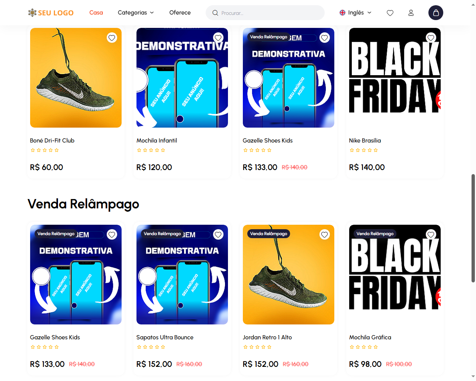Expand the Categorias dropdown menu

tap(136, 13)
